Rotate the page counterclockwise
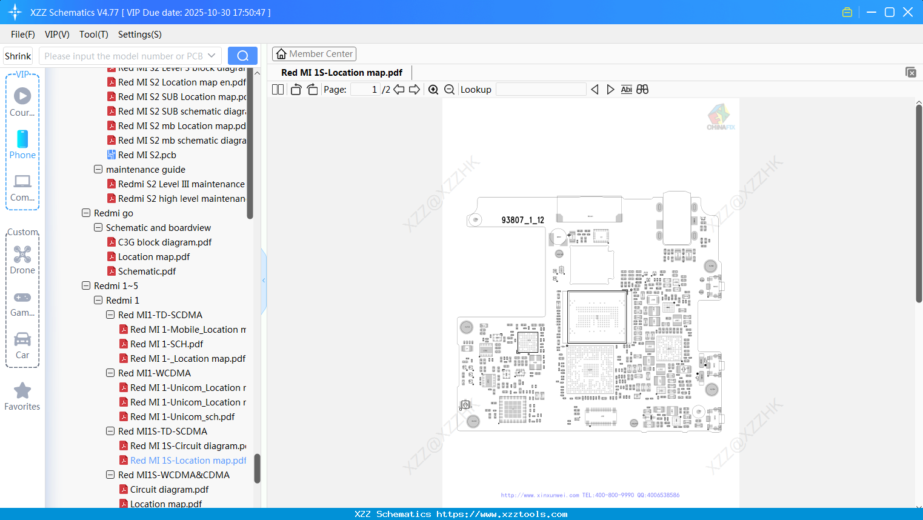The width and height of the screenshot is (923, 520). tap(295, 89)
